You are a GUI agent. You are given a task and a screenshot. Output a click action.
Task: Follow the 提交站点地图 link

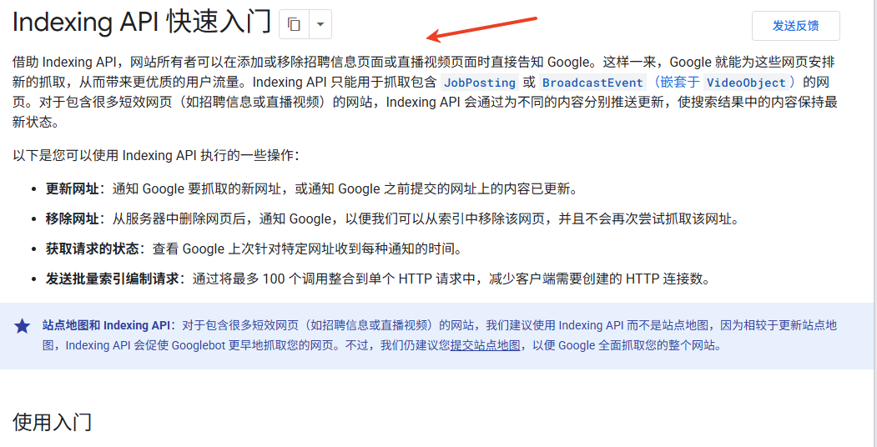click(486, 345)
